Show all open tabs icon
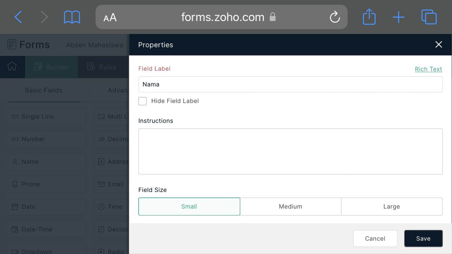This screenshot has width=452, height=254. coord(429,17)
